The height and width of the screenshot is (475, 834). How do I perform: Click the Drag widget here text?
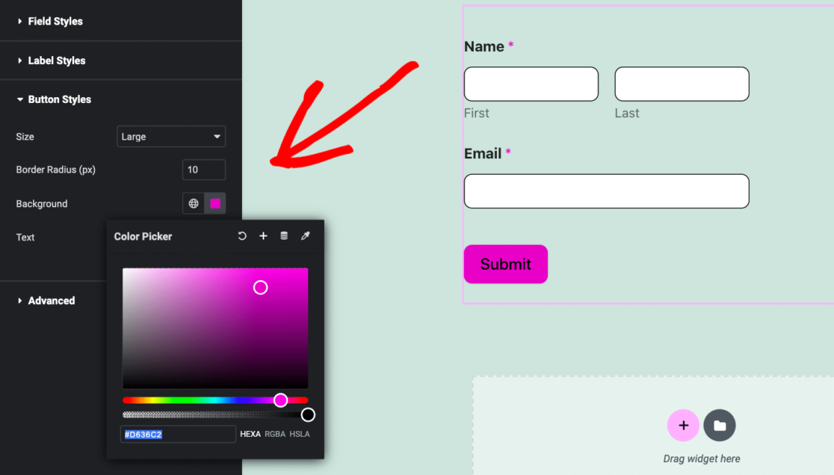click(x=702, y=459)
